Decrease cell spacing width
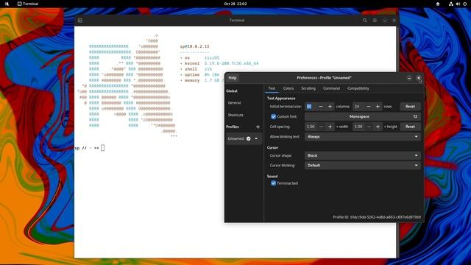The height and width of the screenshot is (265, 471). point(321,127)
